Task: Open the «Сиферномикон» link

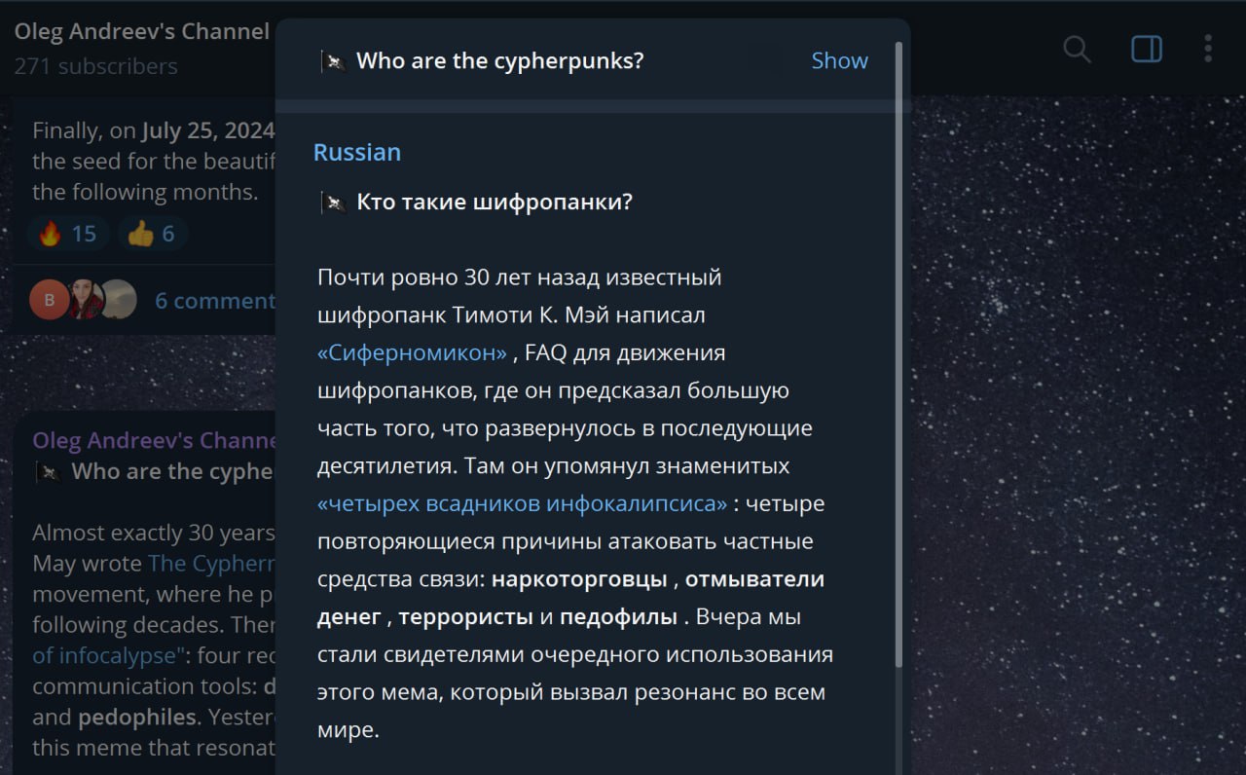Action: click(413, 353)
